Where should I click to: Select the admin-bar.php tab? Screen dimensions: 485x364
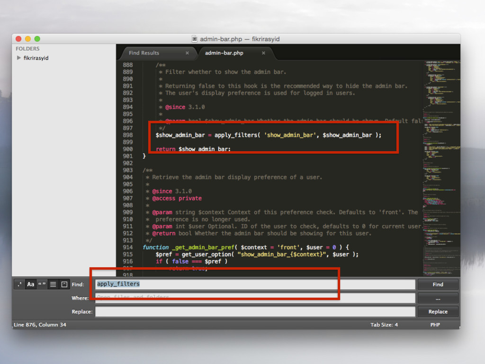(x=224, y=53)
